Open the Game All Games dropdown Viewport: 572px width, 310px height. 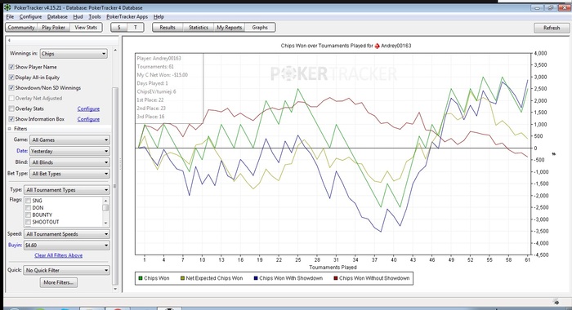[x=69, y=139]
